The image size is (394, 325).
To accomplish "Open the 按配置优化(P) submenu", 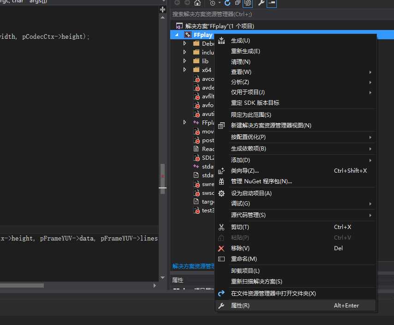I will (x=295, y=137).
